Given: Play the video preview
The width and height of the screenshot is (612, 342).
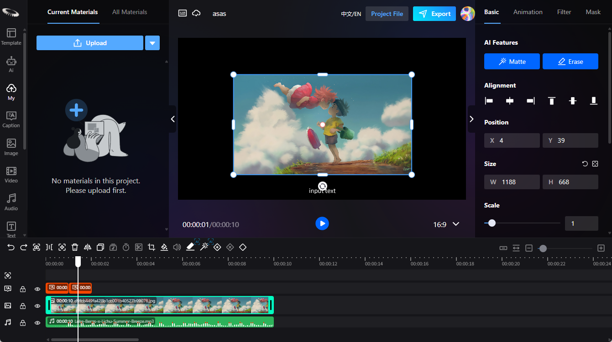Looking at the screenshot, I should point(322,223).
